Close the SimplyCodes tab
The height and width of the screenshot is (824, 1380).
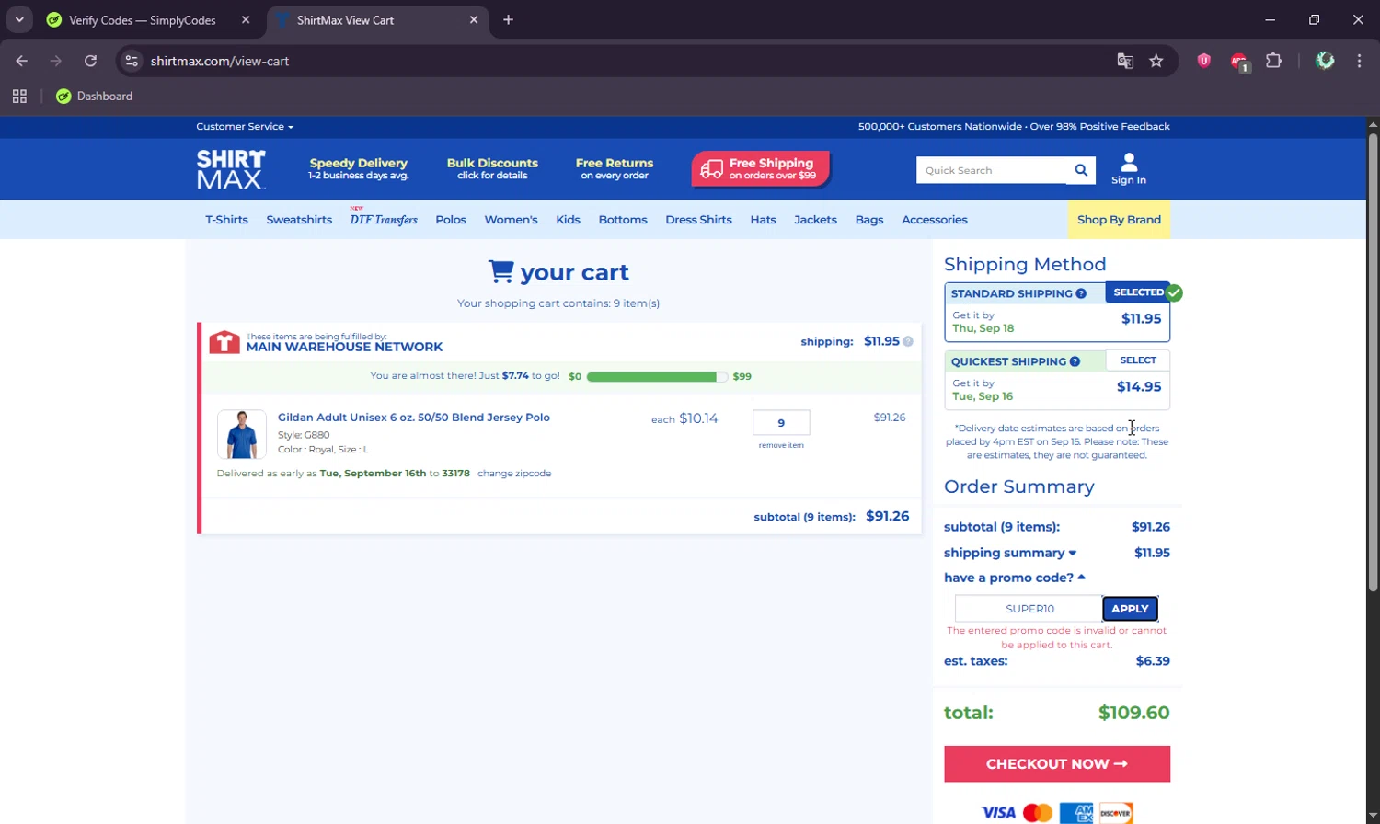pyautogui.click(x=246, y=19)
